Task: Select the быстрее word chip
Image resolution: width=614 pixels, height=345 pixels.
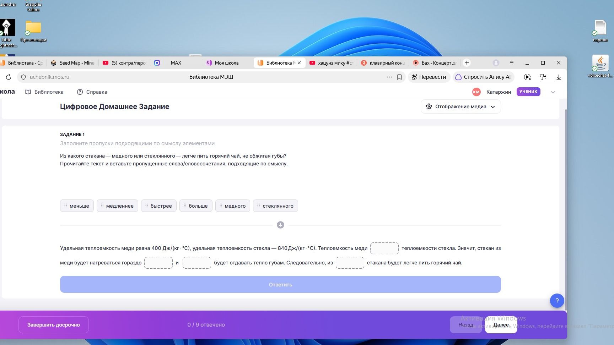Action: pos(158,206)
